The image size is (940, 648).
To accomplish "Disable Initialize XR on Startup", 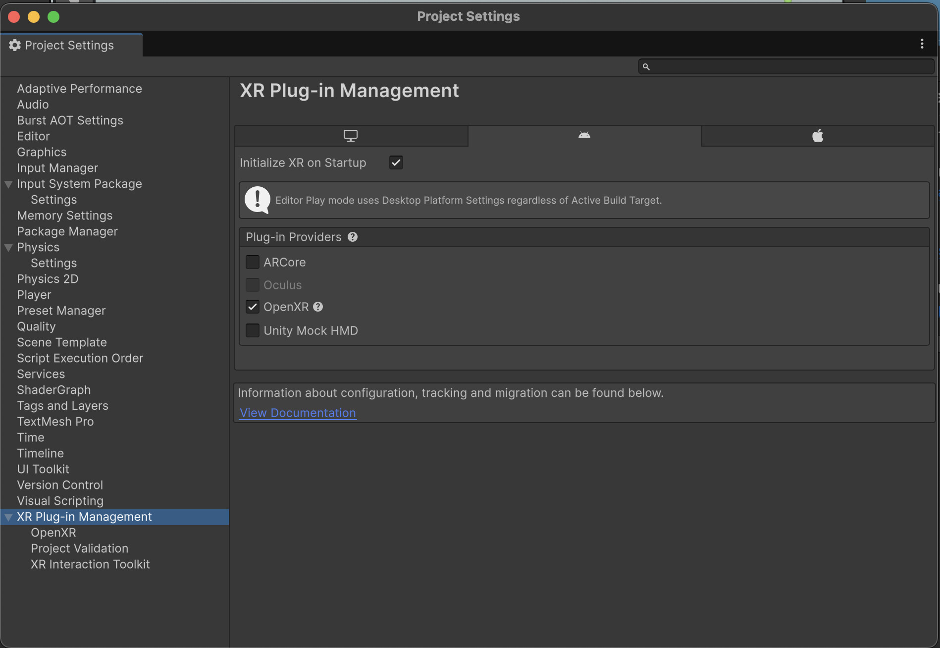I will [396, 162].
